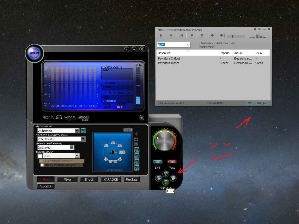Screen dimensions: 299x224
Task: Open radio player settings gear
Action: (x=202, y=36)
